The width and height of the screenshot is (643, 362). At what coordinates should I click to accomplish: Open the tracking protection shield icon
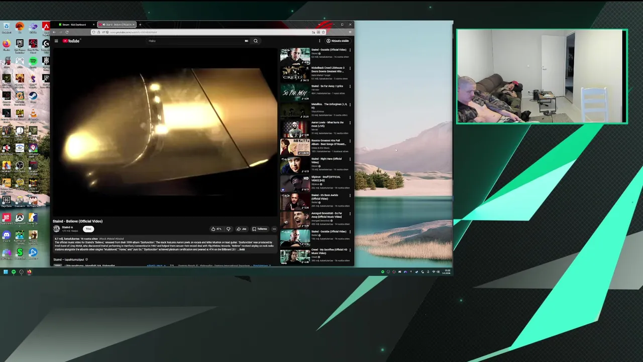[x=93, y=32]
